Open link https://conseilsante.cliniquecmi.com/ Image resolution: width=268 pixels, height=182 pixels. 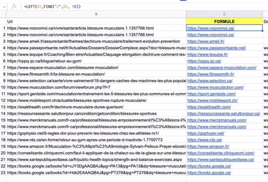221,153
